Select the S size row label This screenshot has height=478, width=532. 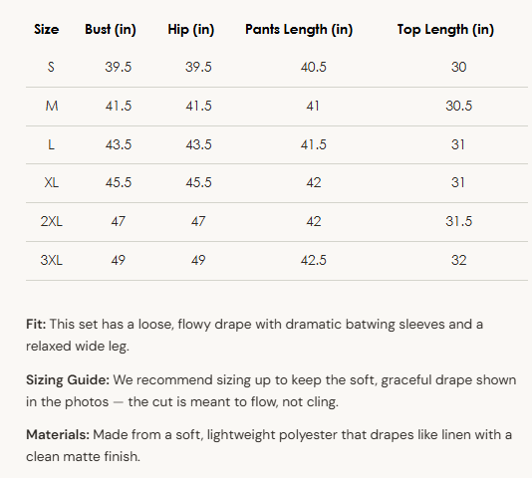coord(51,67)
